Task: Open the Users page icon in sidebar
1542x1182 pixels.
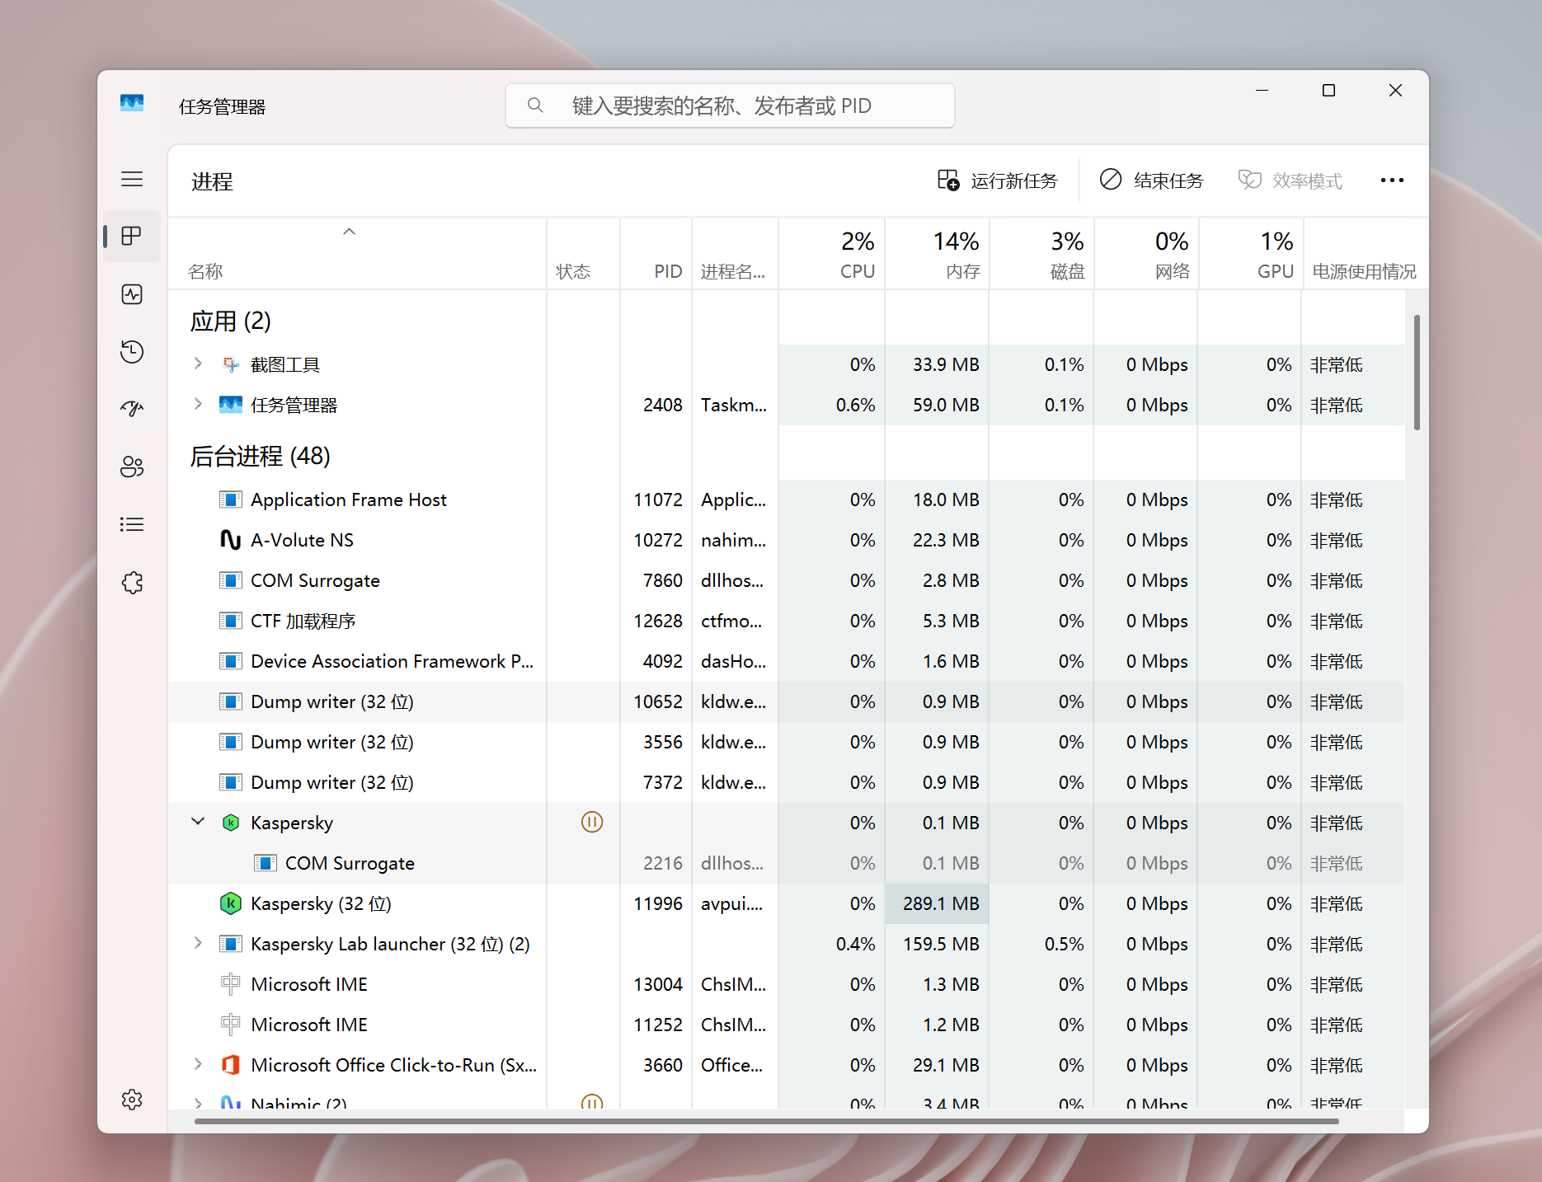Action: [132, 467]
